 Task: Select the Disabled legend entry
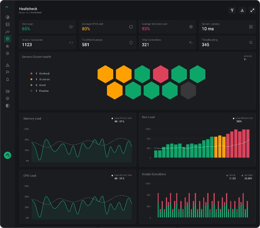click(x=40, y=91)
